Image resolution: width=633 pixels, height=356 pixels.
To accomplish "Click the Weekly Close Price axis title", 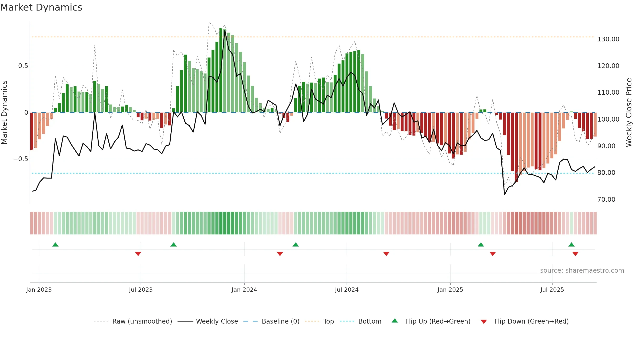I will pyautogui.click(x=629, y=112).
